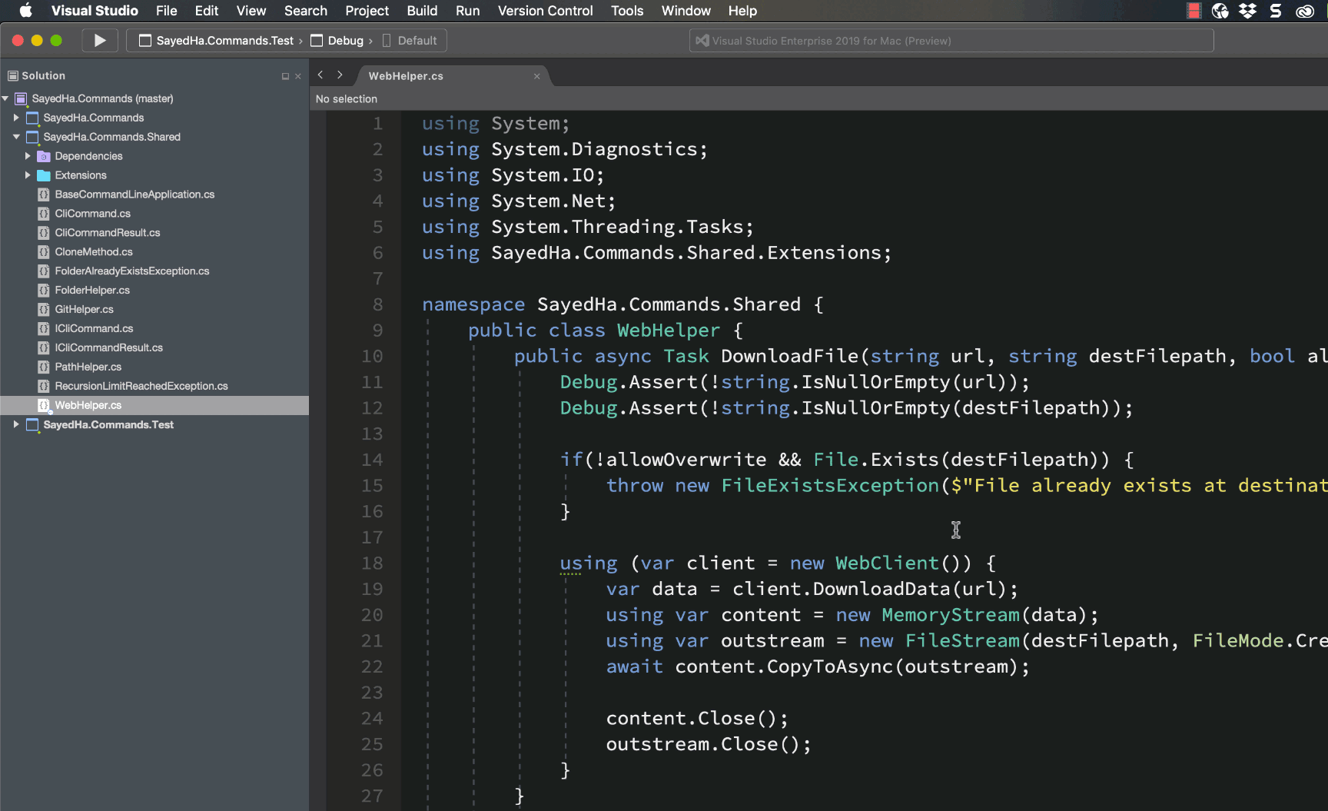
Task: Click the 'No selection' breadcrumb path bar
Action: pyautogui.click(x=347, y=99)
